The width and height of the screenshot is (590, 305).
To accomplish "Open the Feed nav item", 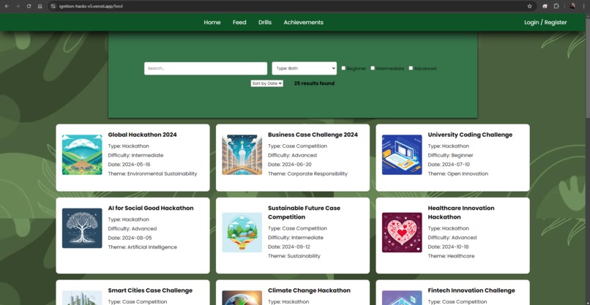I will coord(239,22).
